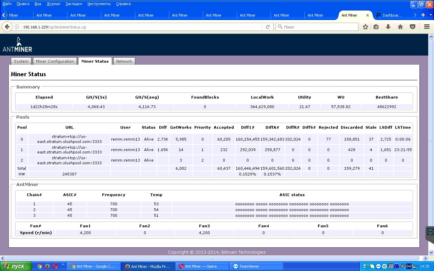This screenshot has width=434, height=271.
Task: Click the Elapsed value 1d22h28m28s
Action: click(44, 107)
